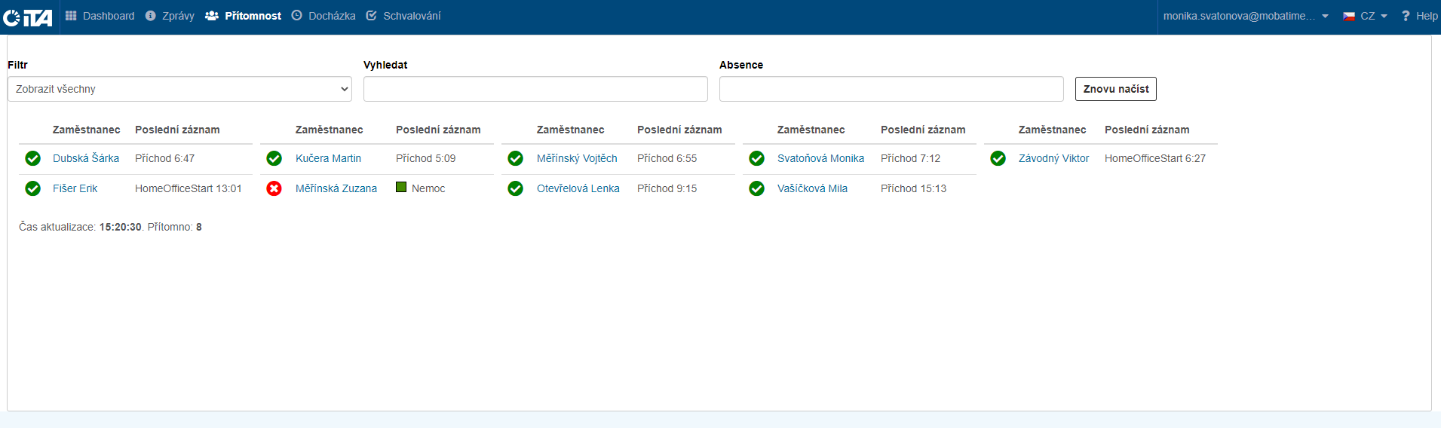Open the monika.svatonova user account menu

click(x=1245, y=16)
